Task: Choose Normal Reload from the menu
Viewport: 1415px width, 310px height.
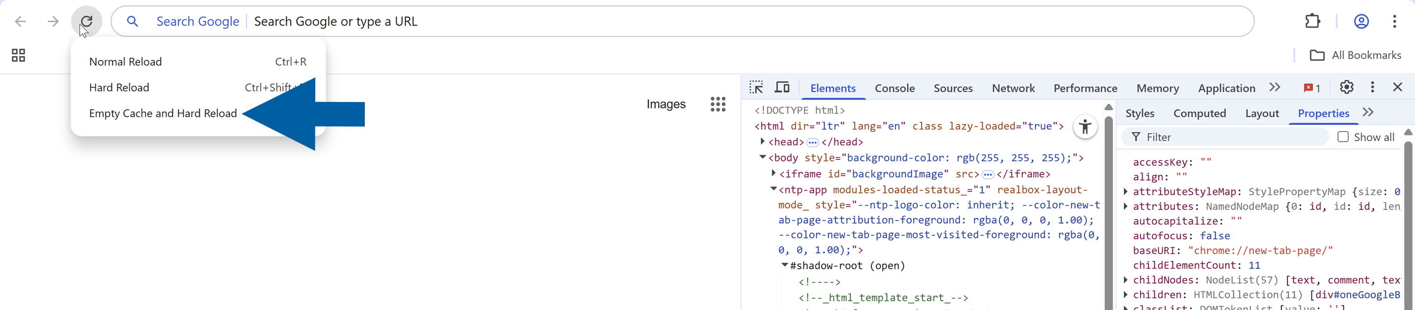Action: (x=125, y=62)
